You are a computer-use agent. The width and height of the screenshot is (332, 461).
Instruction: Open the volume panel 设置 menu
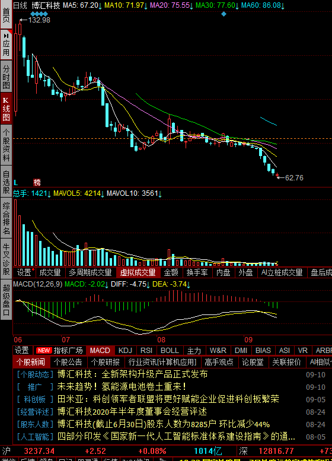click(24, 272)
